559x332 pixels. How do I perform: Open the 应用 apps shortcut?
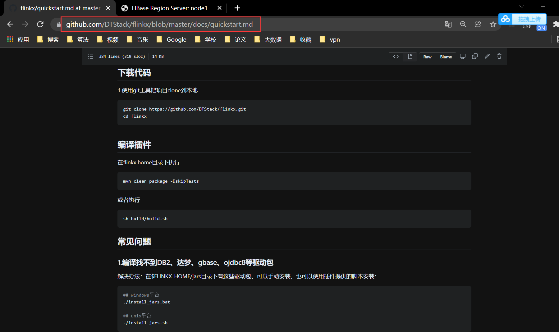18,39
